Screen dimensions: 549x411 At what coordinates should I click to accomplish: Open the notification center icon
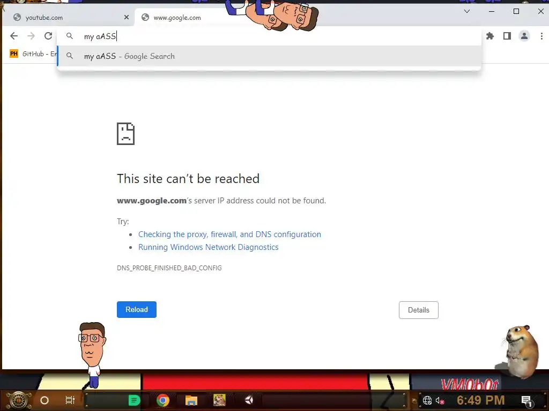(x=526, y=400)
